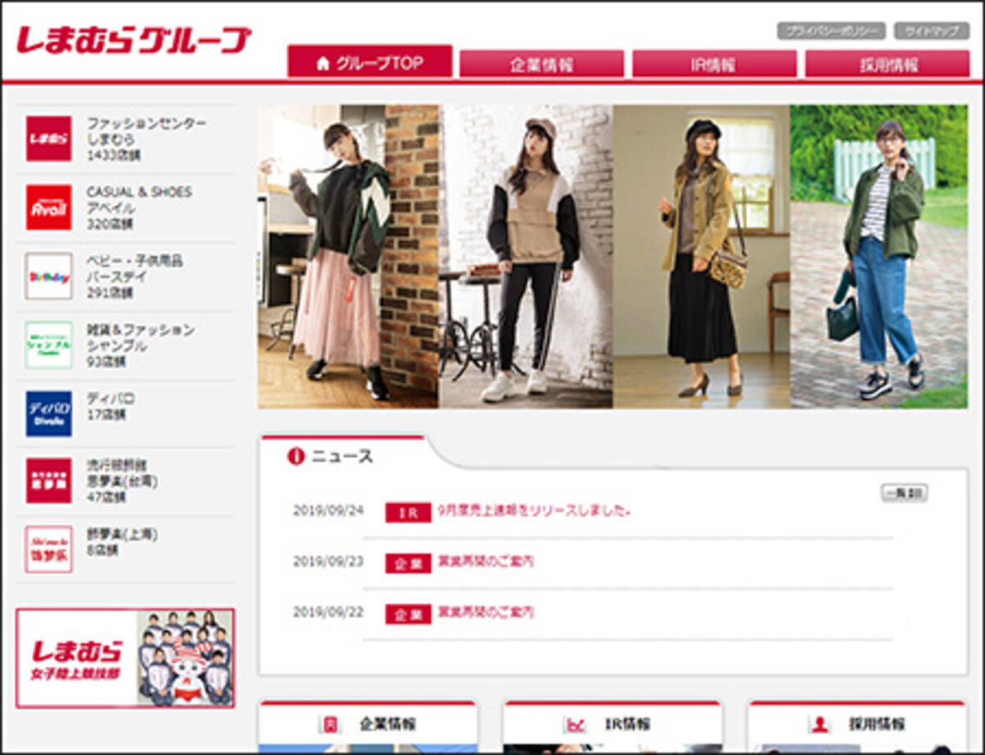Click the 2019/09/24 date text
This screenshot has width=985, height=755.
328,510
